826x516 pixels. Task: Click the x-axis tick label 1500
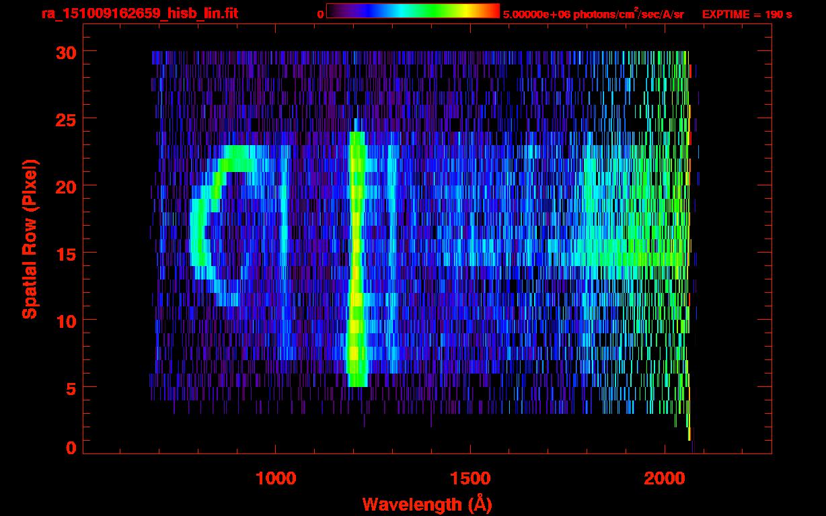pyautogui.click(x=470, y=478)
